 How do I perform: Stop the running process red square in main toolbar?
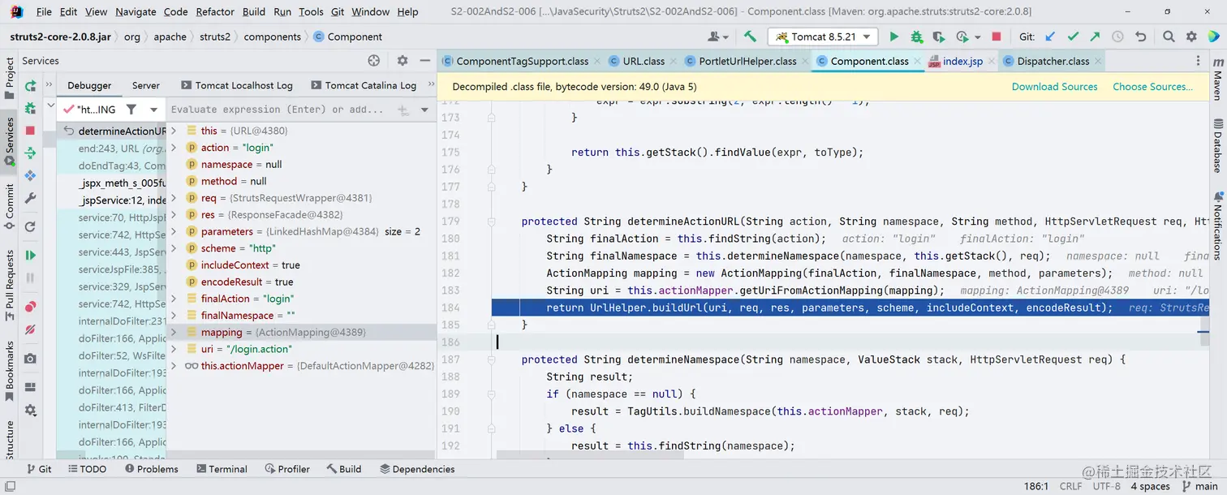[x=997, y=37]
